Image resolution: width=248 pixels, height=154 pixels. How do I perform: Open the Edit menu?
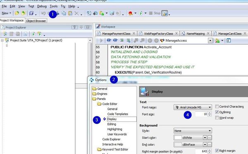click(12, 6)
